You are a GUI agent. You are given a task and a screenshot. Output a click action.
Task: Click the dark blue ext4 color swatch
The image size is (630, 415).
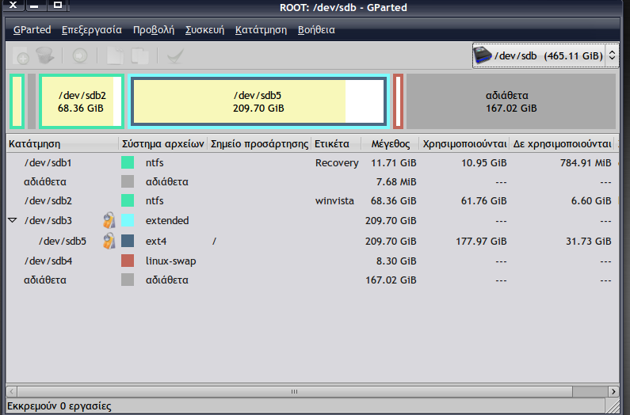click(x=128, y=241)
